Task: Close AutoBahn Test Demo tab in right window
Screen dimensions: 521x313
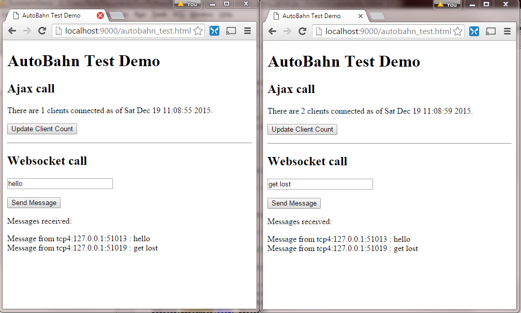Action: pyautogui.click(x=360, y=16)
